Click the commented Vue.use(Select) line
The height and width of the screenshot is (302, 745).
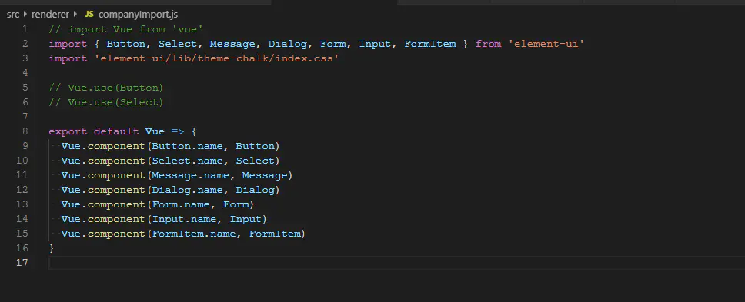[x=106, y=102]
